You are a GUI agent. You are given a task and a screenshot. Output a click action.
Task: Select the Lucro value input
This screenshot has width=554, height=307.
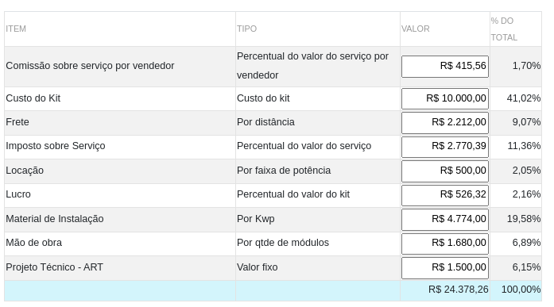[445, 195]
